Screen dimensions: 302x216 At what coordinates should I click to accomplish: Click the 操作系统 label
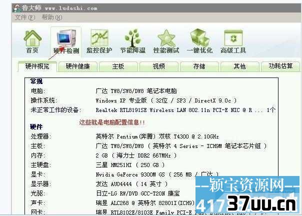(x=44, y=100)
